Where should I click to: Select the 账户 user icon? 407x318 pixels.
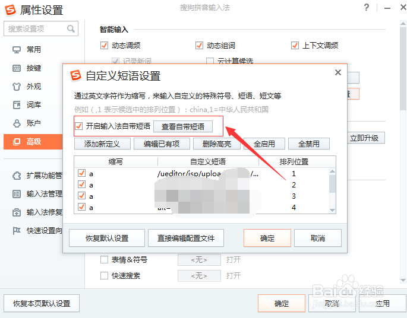pyautogui.click(x=17, y=123)
